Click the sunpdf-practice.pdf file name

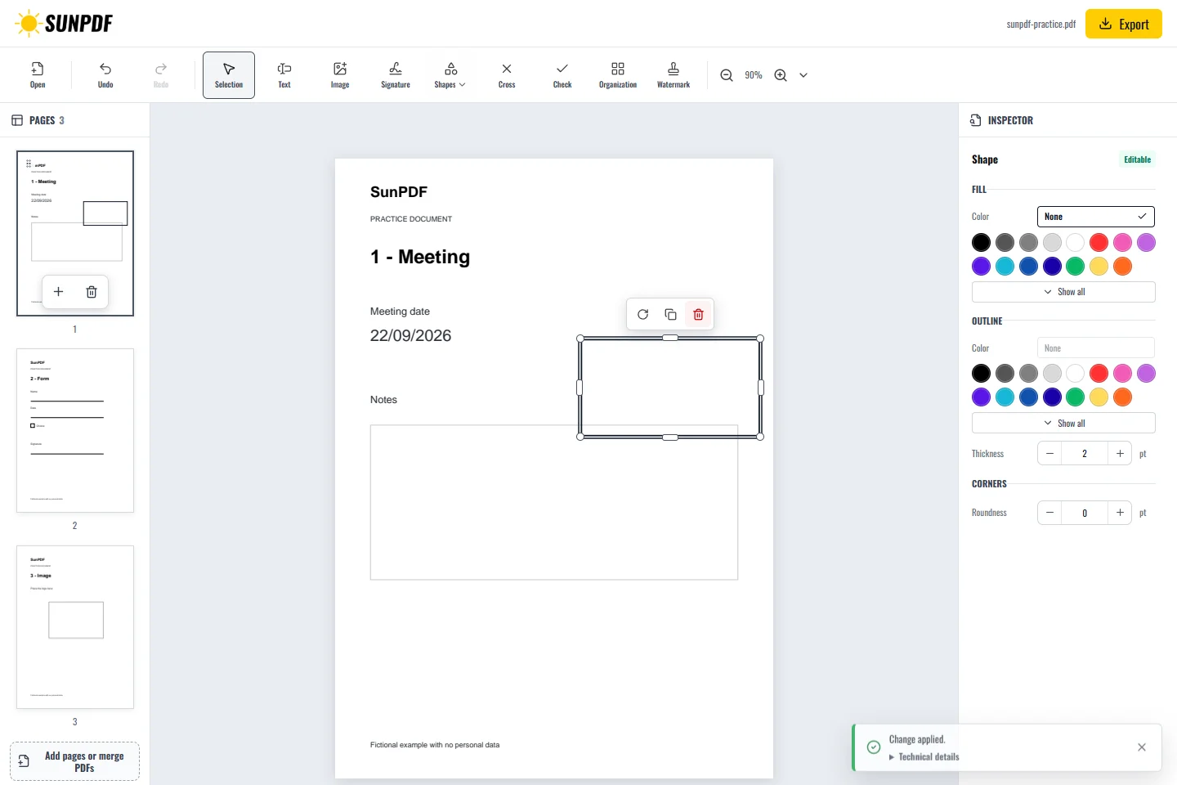click(x=1041, y=25)
